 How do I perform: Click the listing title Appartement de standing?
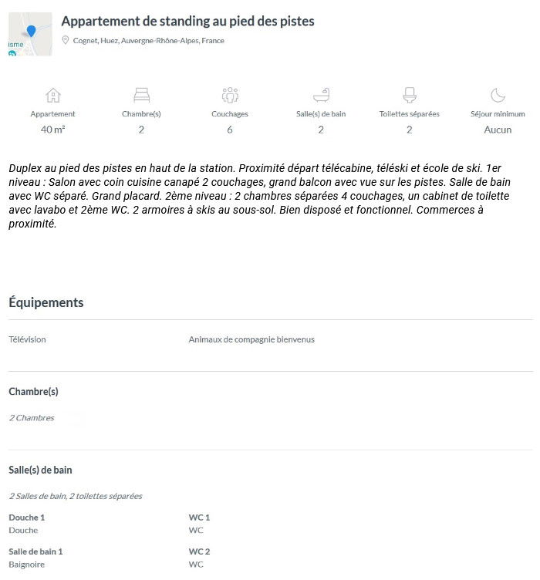pos(187,22)
